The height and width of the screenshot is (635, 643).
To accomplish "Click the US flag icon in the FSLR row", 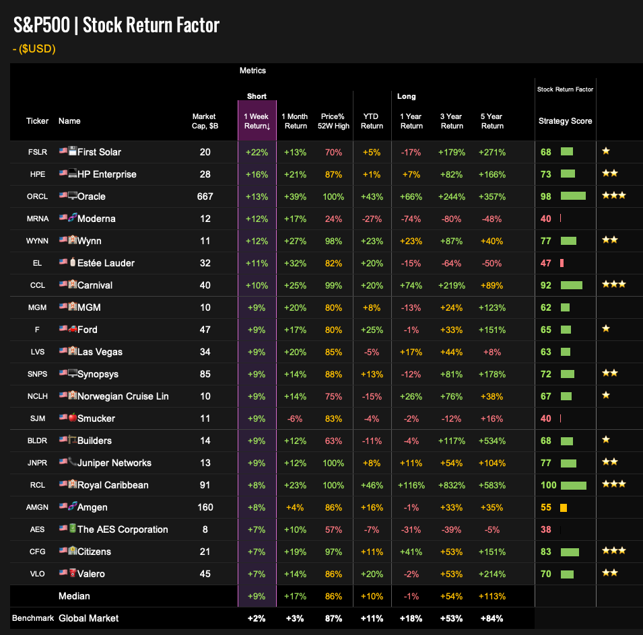I will pyautogui.click(x=63, y=151).
